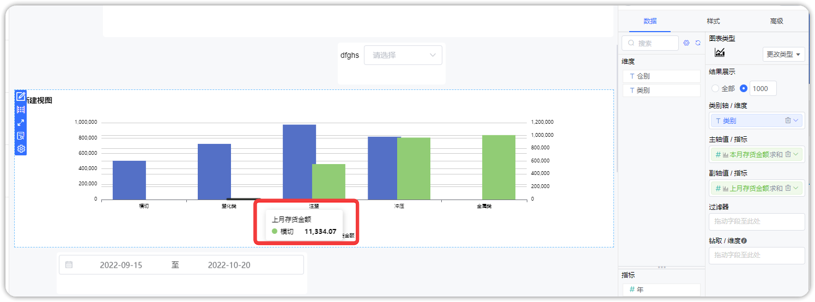Click the green bar for 金属类
Image resolution: width=815 pixels, height=302 pixels.
click(x=498, y=167)
